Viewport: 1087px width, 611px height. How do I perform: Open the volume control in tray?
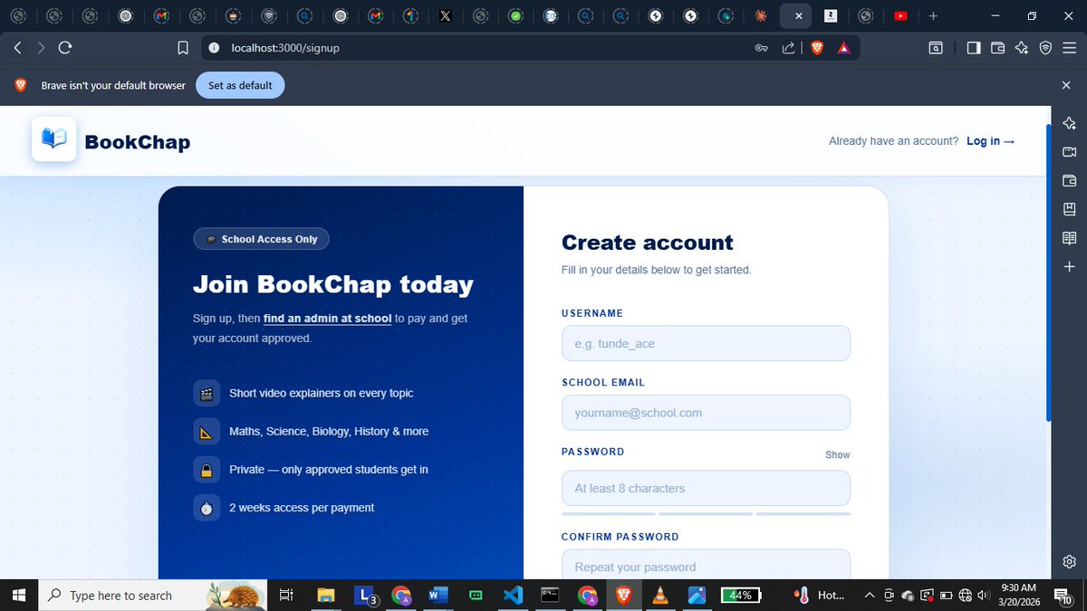(984, 595)
